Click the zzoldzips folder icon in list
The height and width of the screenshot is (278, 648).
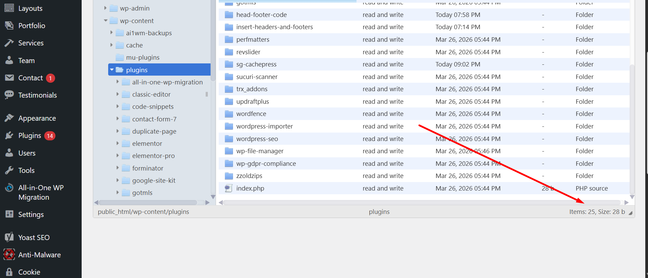coord(229,176)
